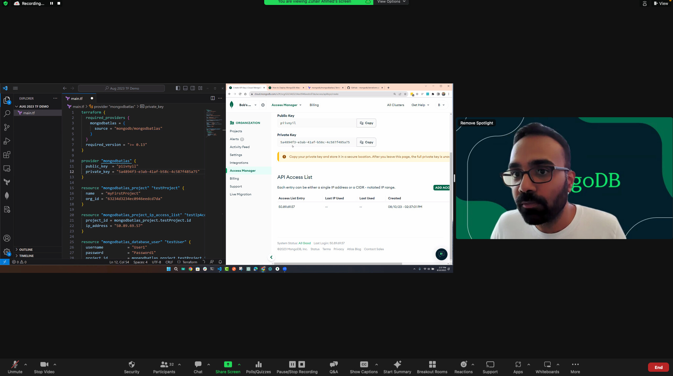The width and height of the screenshot is (673, 376).
Task: Open the Breakout Rooms panel
Action: click(432, 366)
